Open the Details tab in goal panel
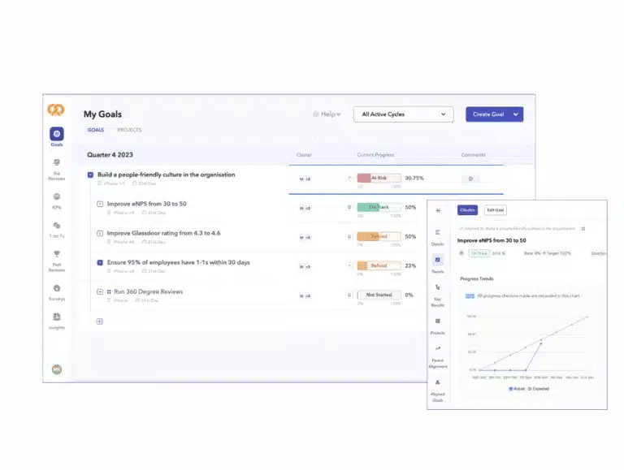Viewport: 624px width, 470px height. (437, 237)
